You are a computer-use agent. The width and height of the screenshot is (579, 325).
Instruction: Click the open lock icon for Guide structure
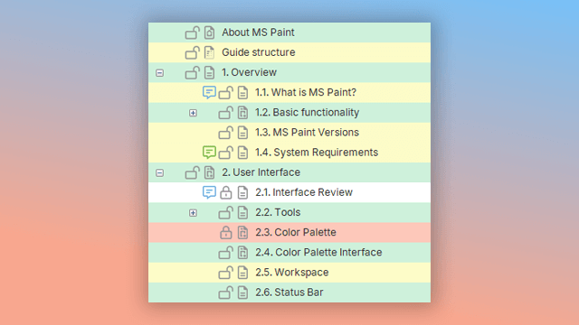click(x=193, y=52)
